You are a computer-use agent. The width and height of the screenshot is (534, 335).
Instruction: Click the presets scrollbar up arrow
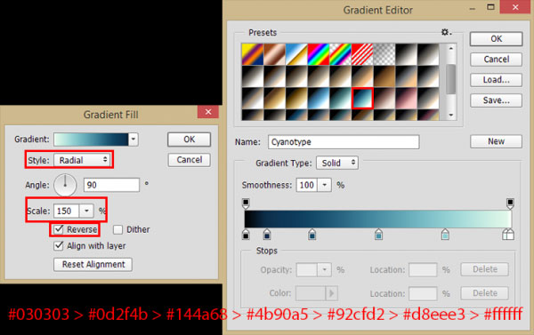click(451, 48)
